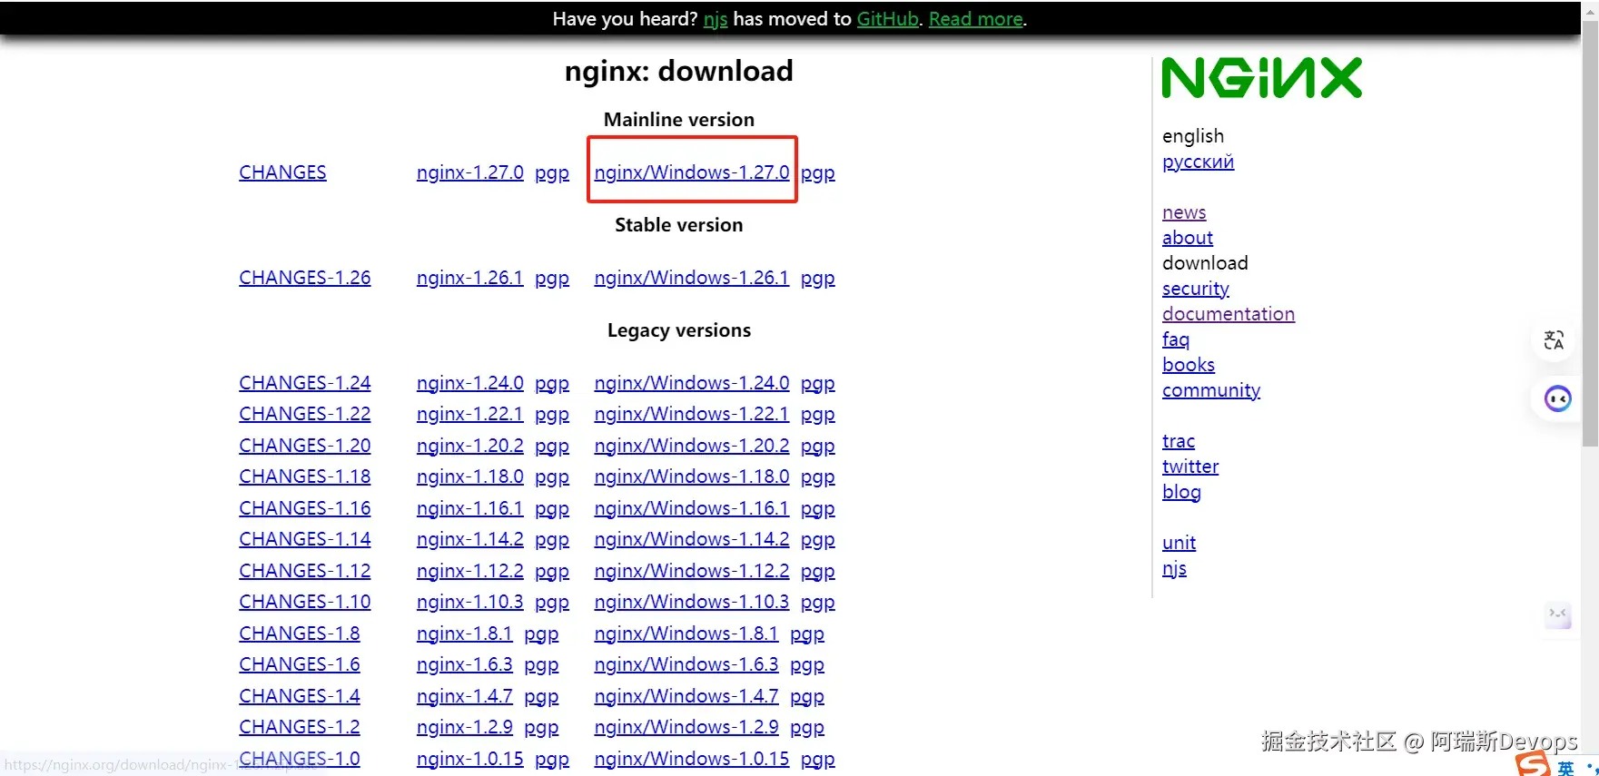Go to the news page
Image resolution: width=1599 pixels, height=776 pixels.
(x=1184, y=212)
